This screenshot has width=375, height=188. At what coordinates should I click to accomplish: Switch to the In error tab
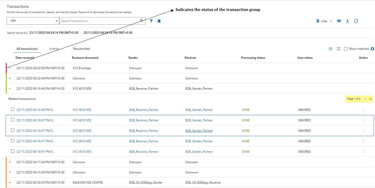click(54, 49)
